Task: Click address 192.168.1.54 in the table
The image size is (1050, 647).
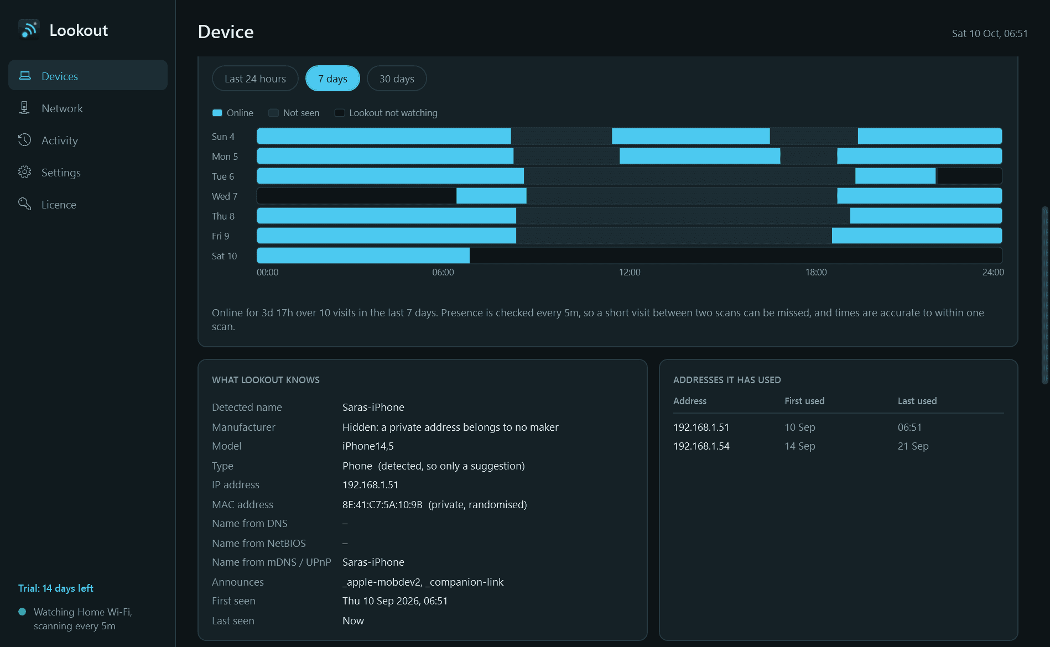Action: pos(701,446)
